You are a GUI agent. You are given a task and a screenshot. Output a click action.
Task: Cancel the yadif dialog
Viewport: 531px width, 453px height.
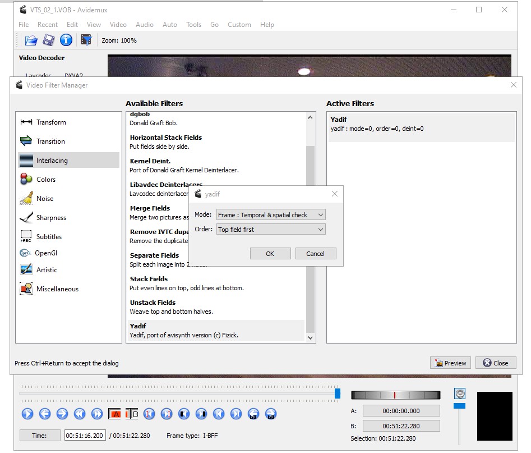(x=316, y=254)
